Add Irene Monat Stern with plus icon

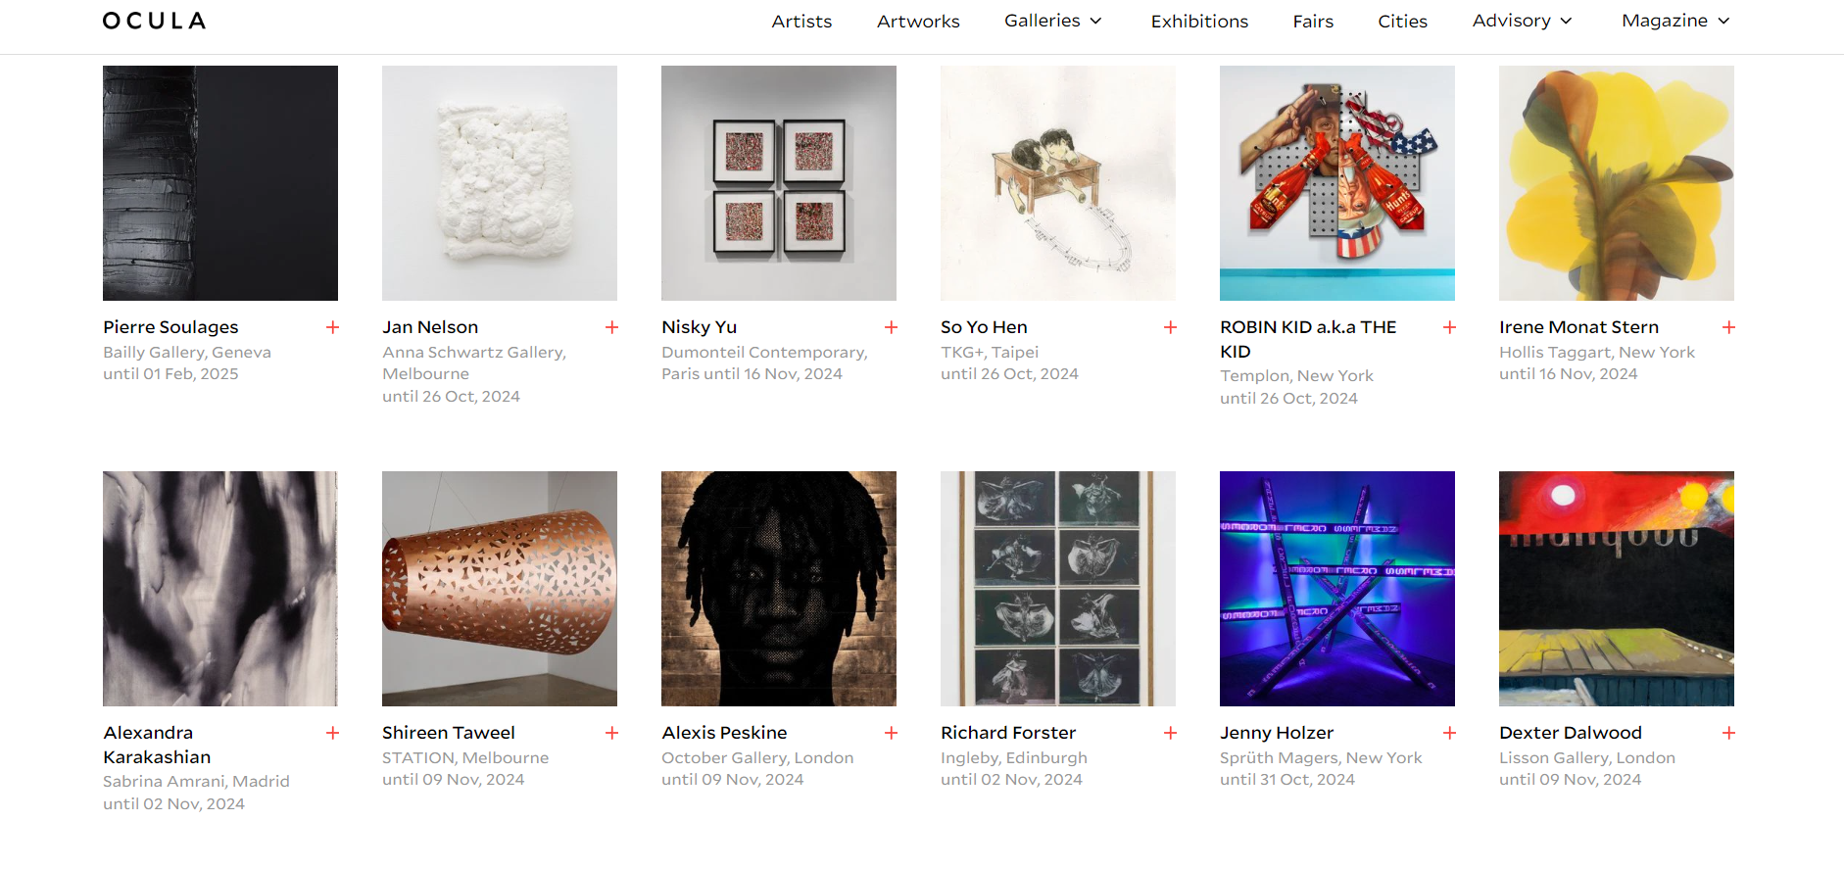[x=1728, y=327]
